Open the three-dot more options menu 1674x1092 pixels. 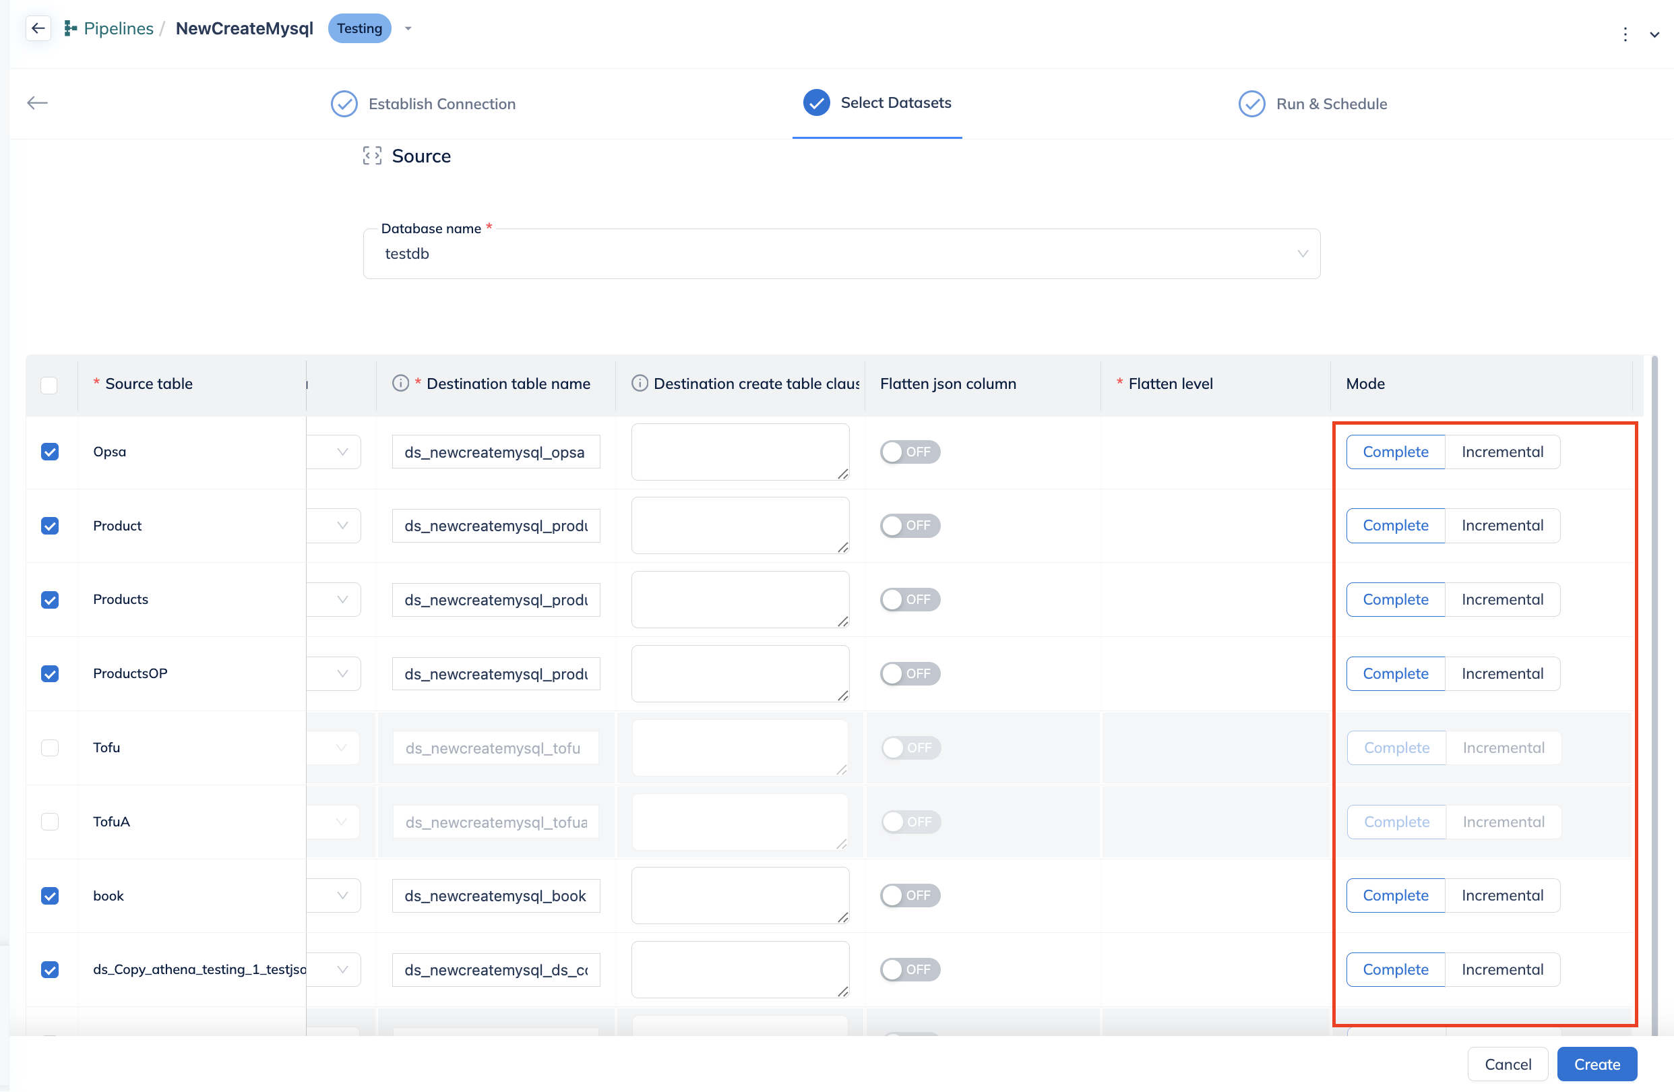[1625, 34]
